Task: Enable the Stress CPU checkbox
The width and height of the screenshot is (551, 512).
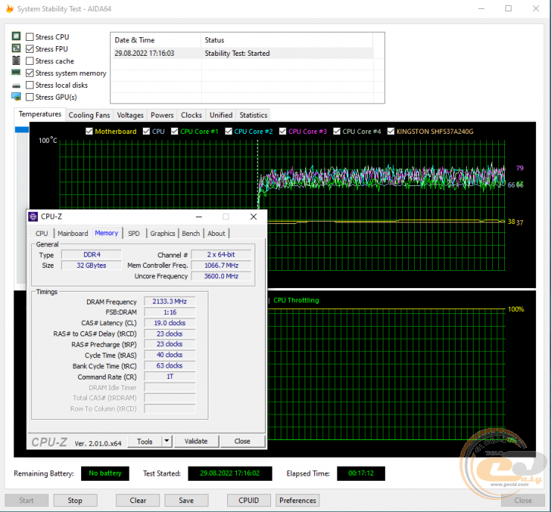Action: point(30,37)
